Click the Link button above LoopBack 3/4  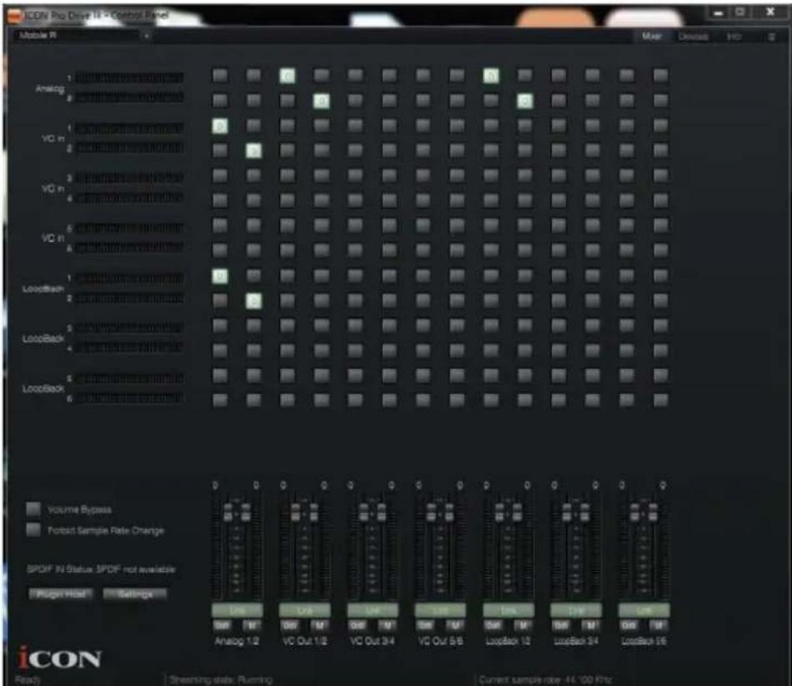point(576,610)
